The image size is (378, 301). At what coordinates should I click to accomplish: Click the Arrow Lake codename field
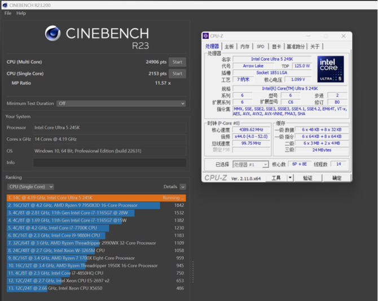click(253, 66)
